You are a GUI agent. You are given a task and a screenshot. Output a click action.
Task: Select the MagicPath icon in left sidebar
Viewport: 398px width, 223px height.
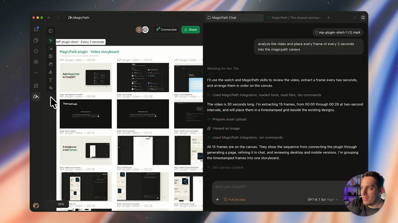tap(36, 97)
